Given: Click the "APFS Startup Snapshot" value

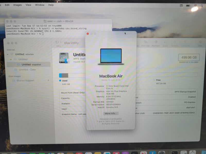Looking at the screenshot, I should point(185,92).
